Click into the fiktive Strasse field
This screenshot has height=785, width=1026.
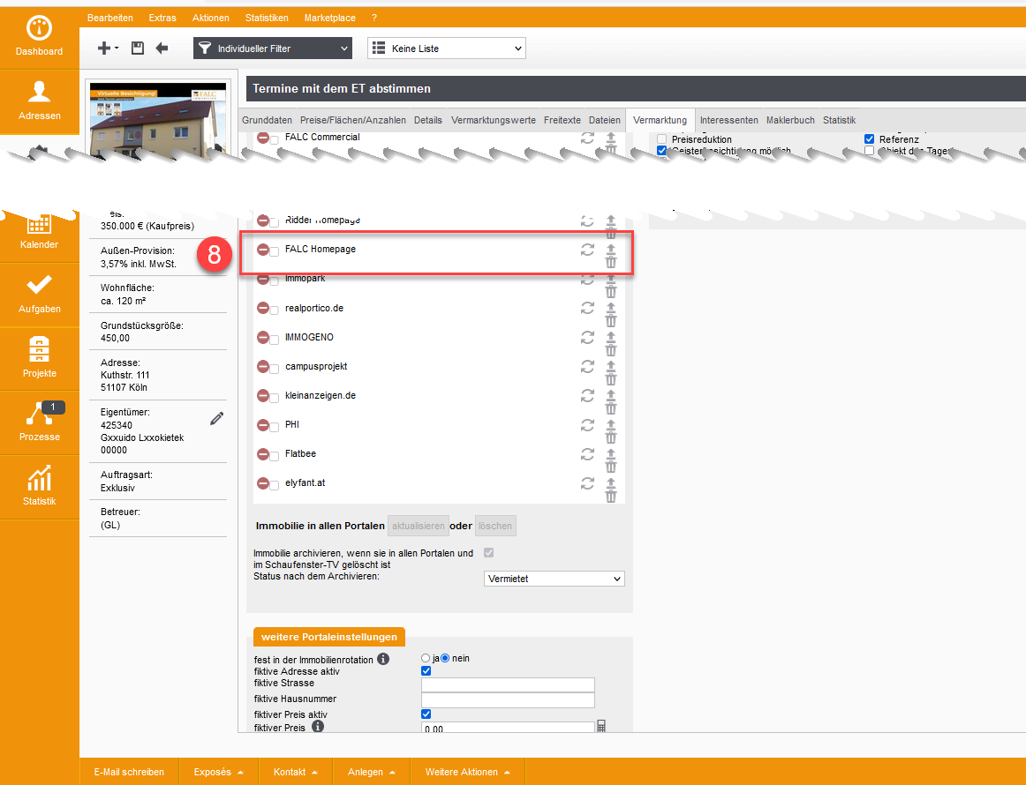point(508,684)
